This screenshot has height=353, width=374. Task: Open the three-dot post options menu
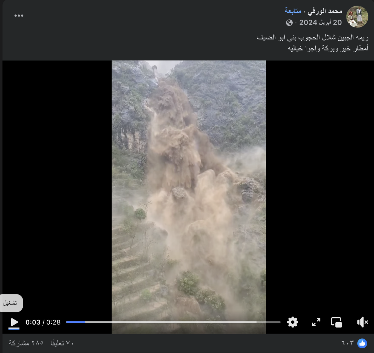tap(19, 16)
